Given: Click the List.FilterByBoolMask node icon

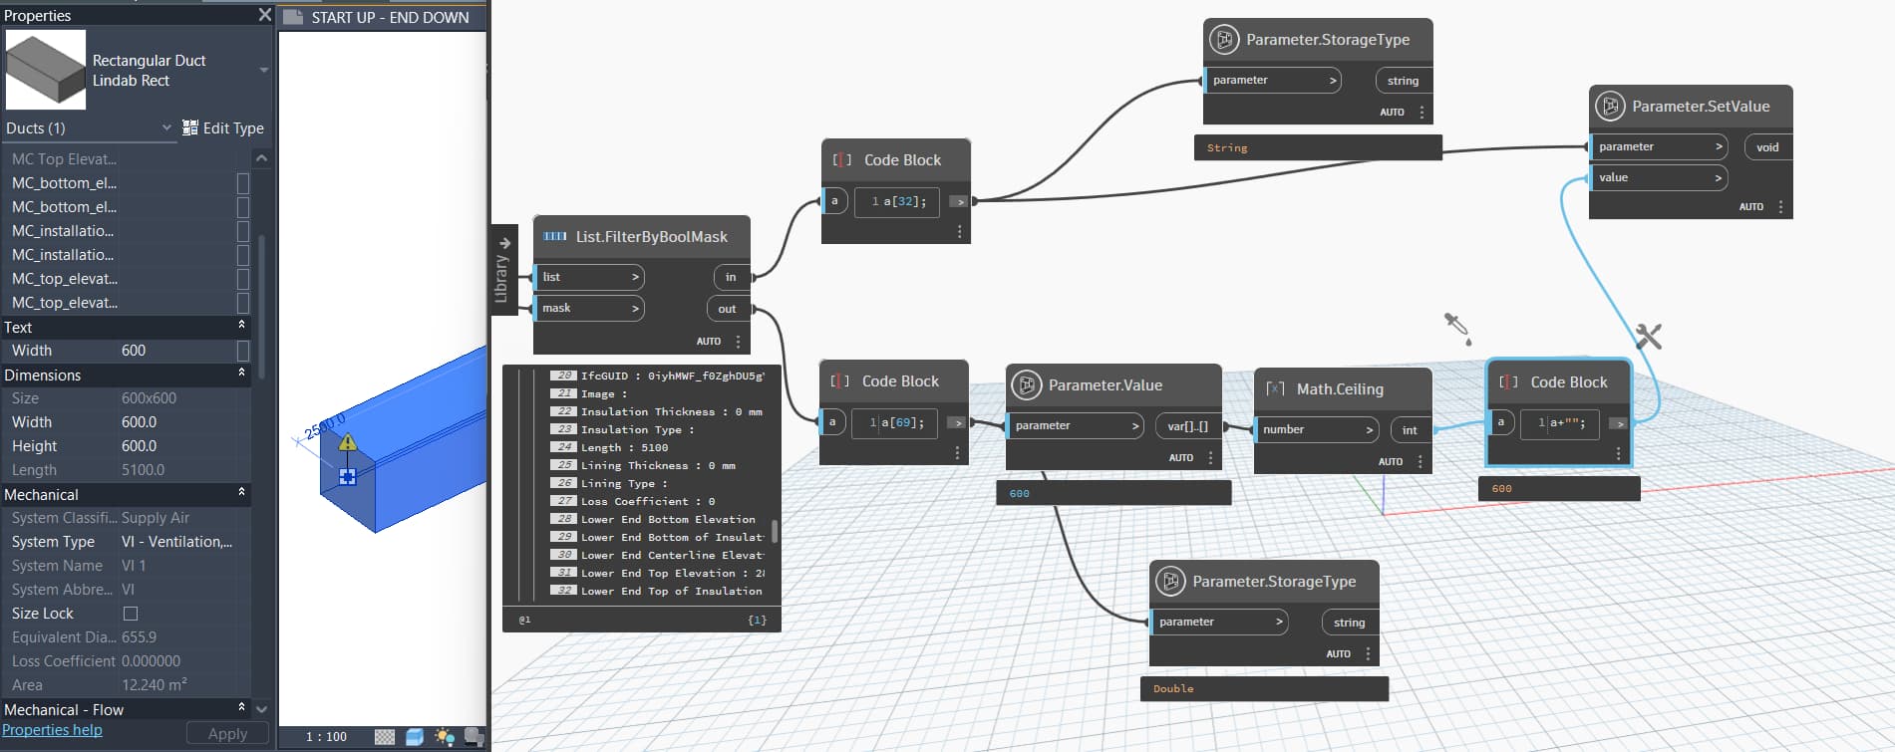Looking at the screenshot, I should click(555, 237).
